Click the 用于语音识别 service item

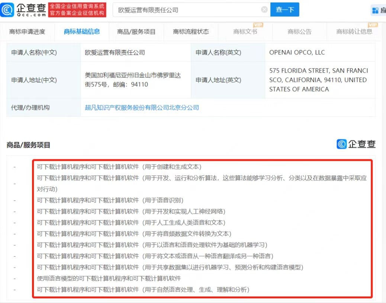coord(110,200)
